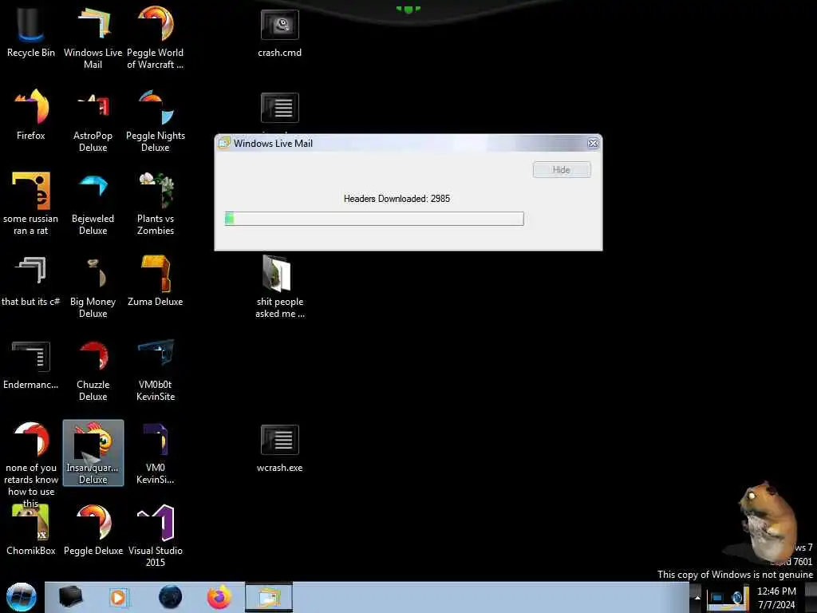Screen dimensions: 817x613
Task: Launch Big Money Deluxe icon
Action: [x=93, y=287]
